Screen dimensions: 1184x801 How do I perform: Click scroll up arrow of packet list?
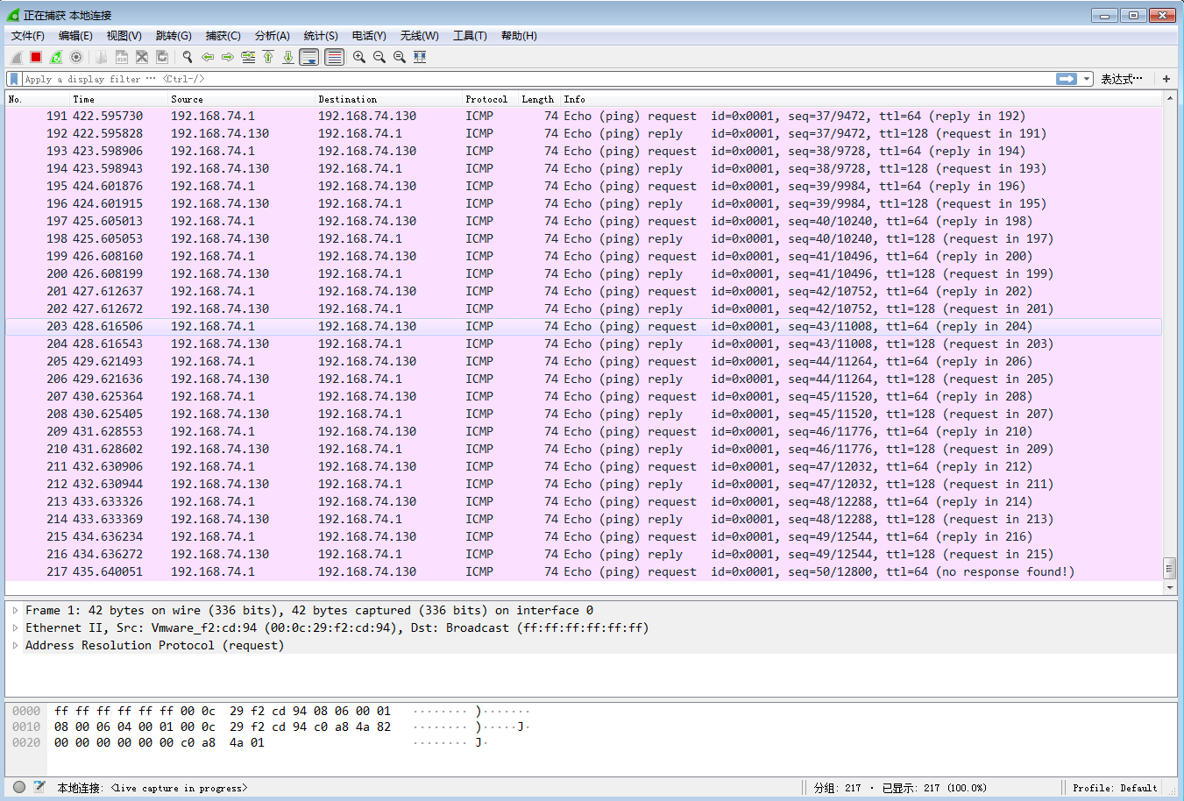[x=1169, y=98]
